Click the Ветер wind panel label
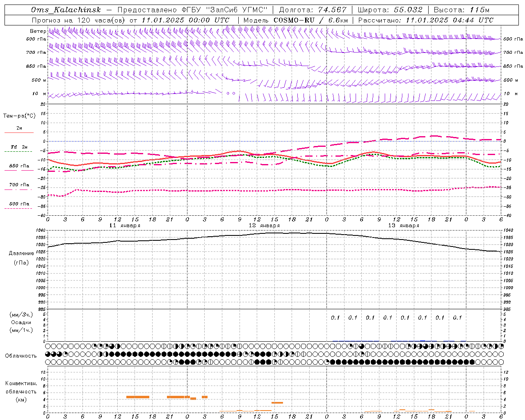The height and width of the screenshot is (420, 525). (x=38, y=31)
